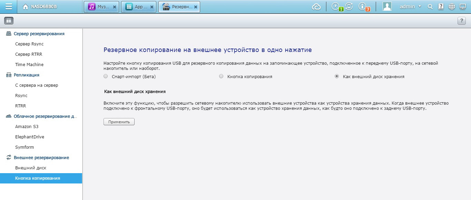This screenshot has width=471, height=200.
Task: Click NASD68B0B device name
Action: (x=44, y=7)
